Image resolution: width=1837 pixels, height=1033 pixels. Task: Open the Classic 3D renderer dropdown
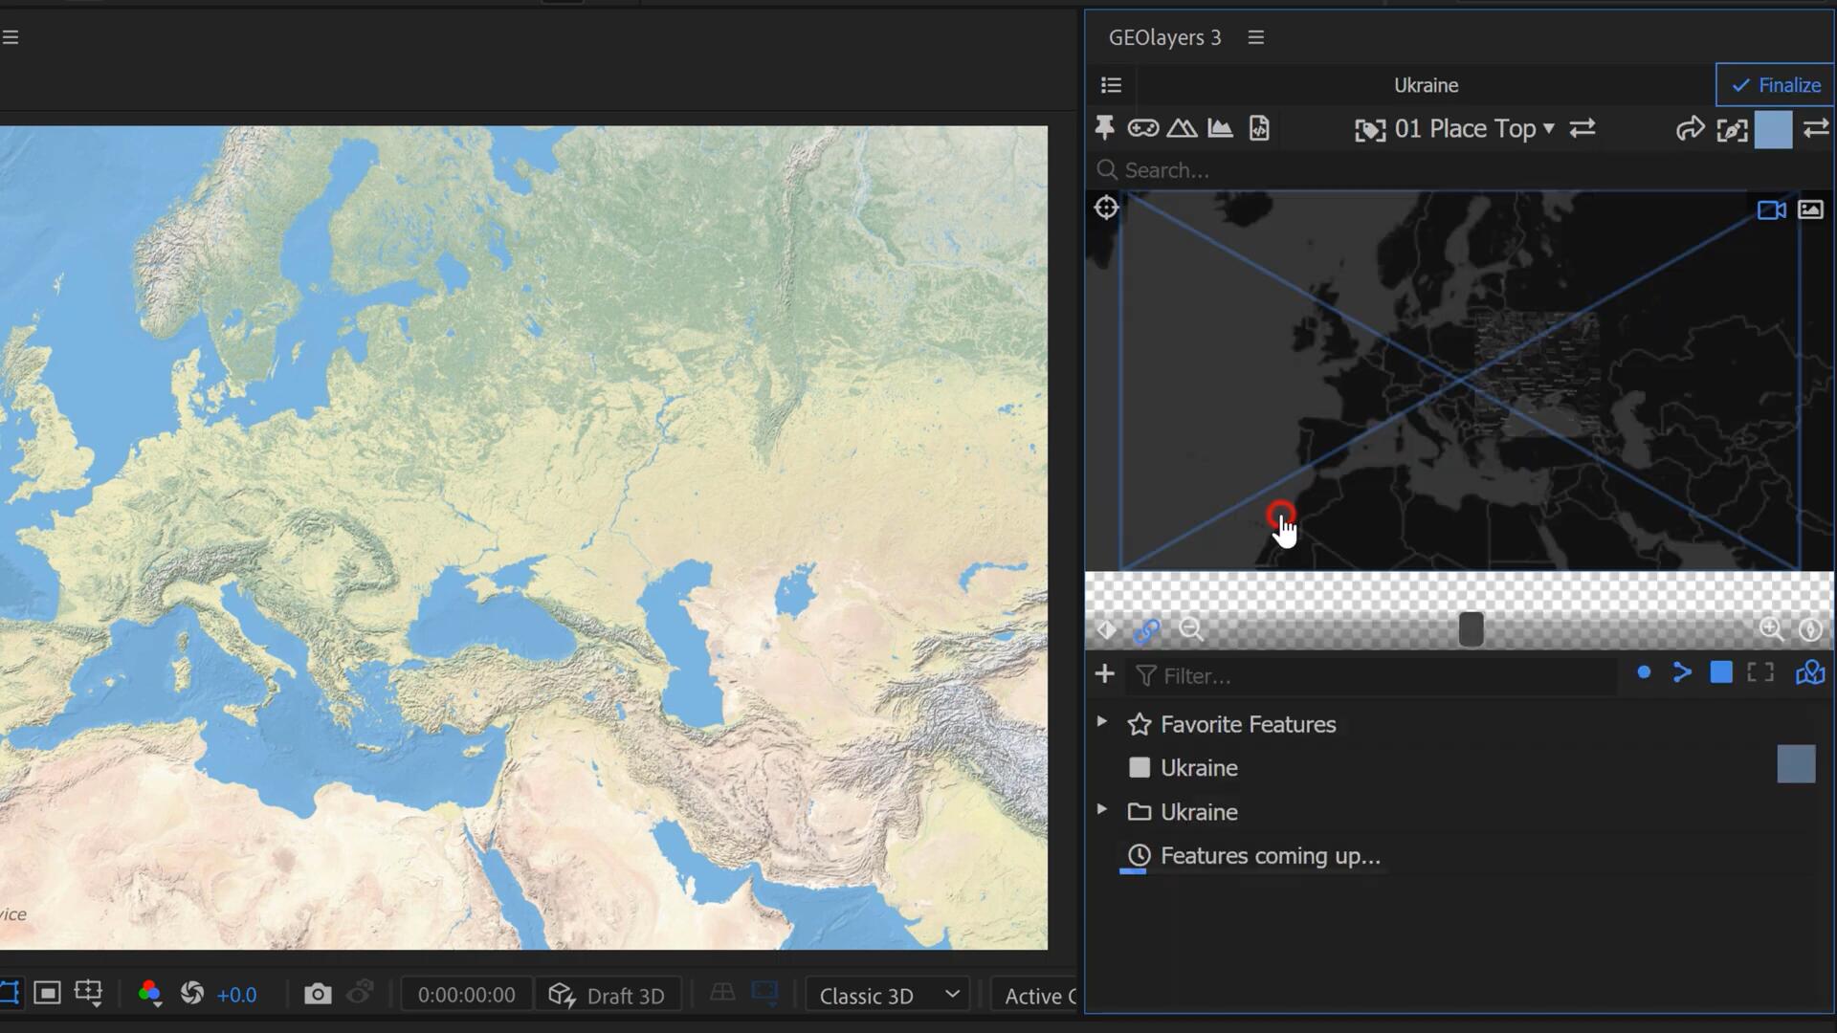tap(889, 995)
